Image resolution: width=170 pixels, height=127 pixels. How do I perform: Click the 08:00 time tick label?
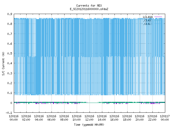pyautogui.click(x=64, y=120)
